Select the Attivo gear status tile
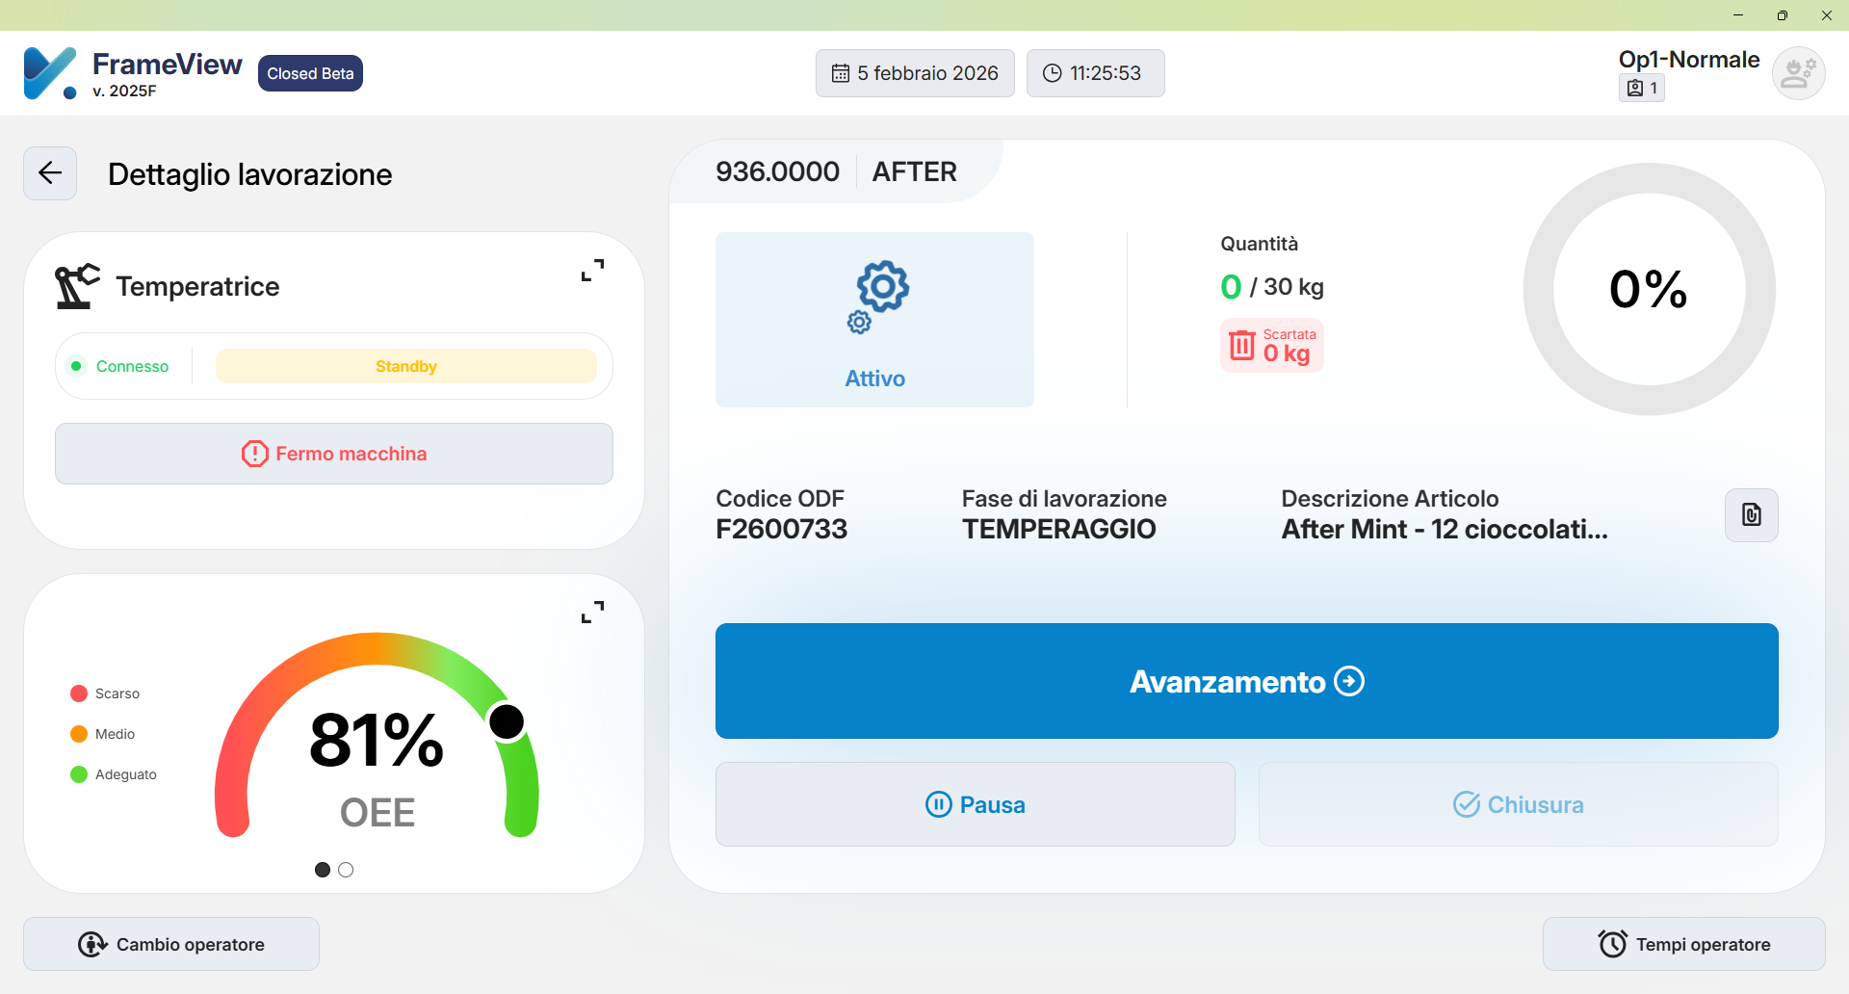Screen dimensions: 1849x994 tap(874, 320)
